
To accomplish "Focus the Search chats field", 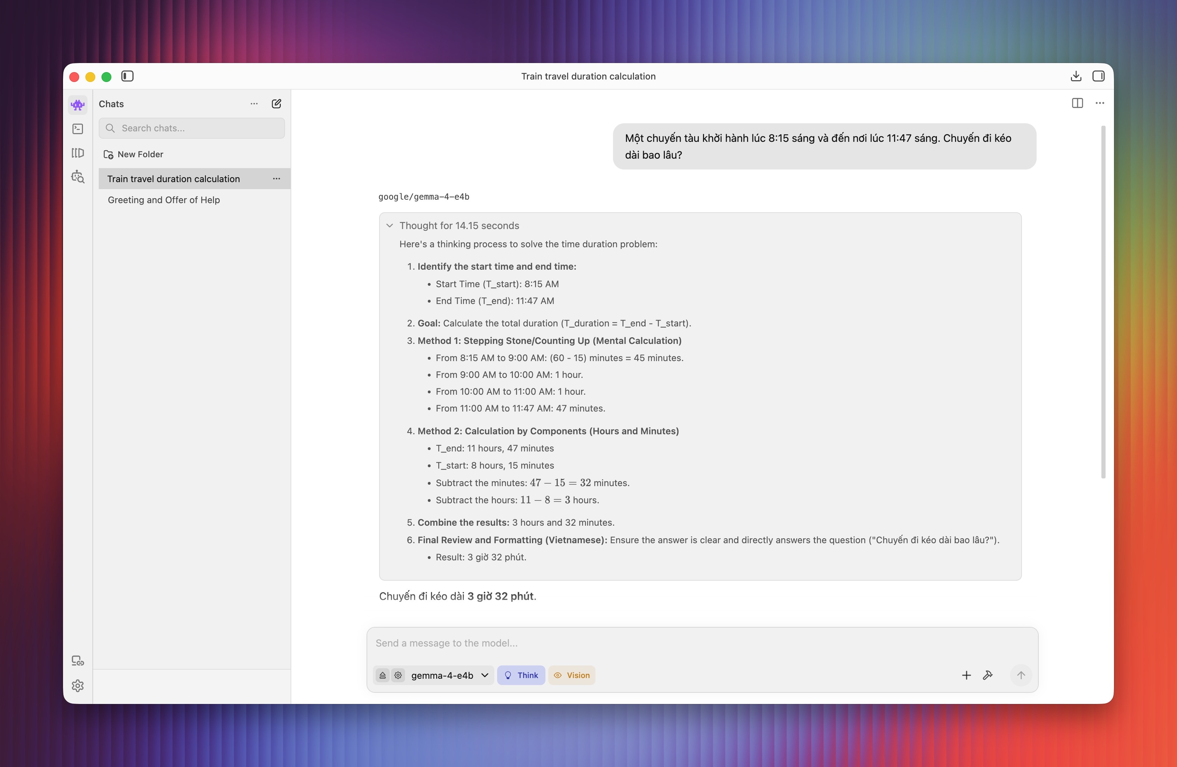I will point(192,128).
